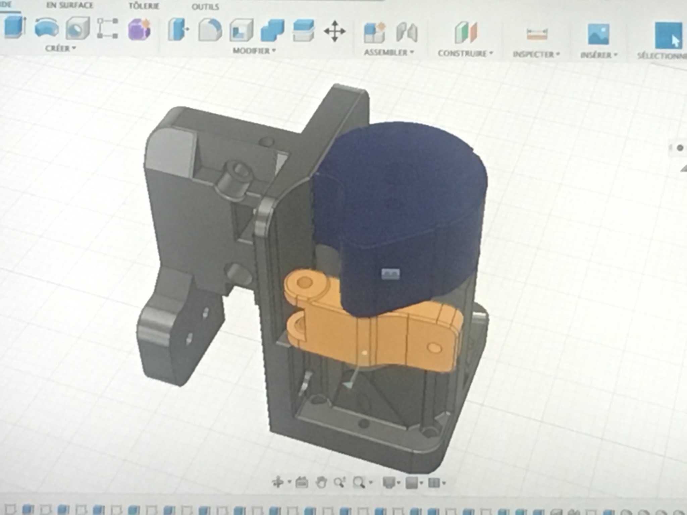687x515 pixels.
Task: Open the MODIFIER dropdown menu
Action: tap(254, 51)
